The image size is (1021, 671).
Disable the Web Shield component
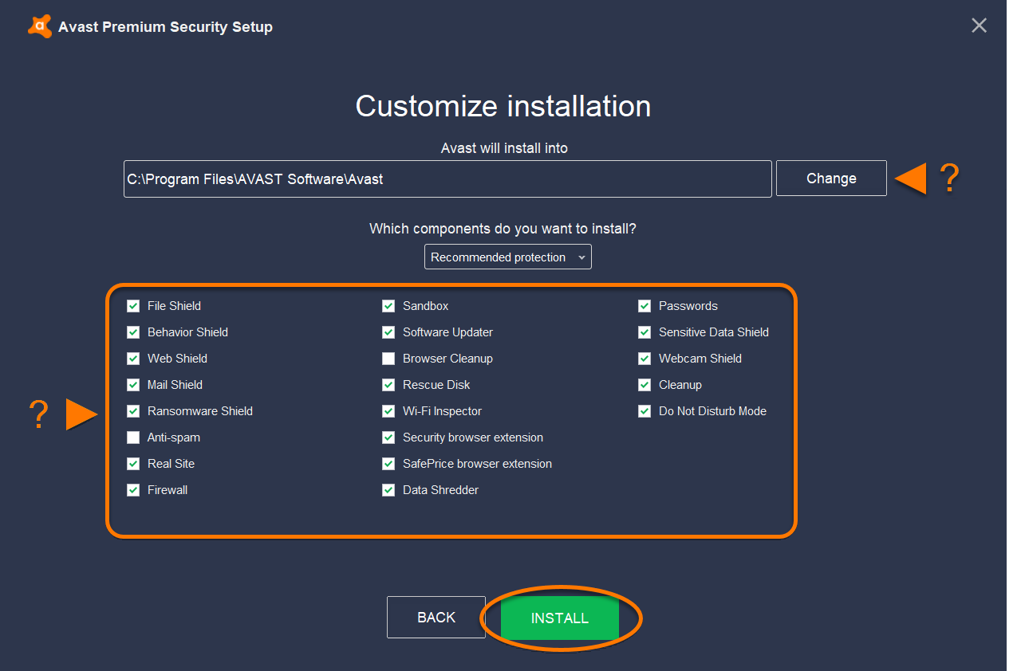133,359
